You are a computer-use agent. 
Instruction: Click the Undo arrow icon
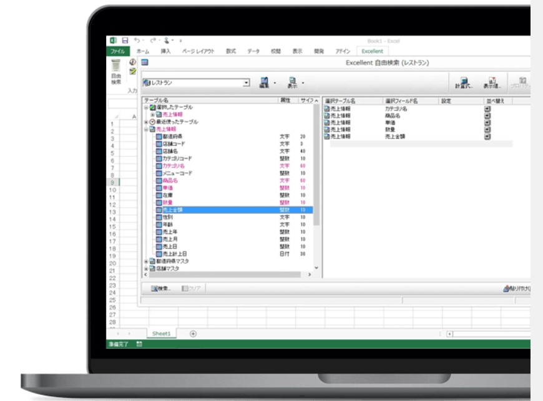[137, 41]
